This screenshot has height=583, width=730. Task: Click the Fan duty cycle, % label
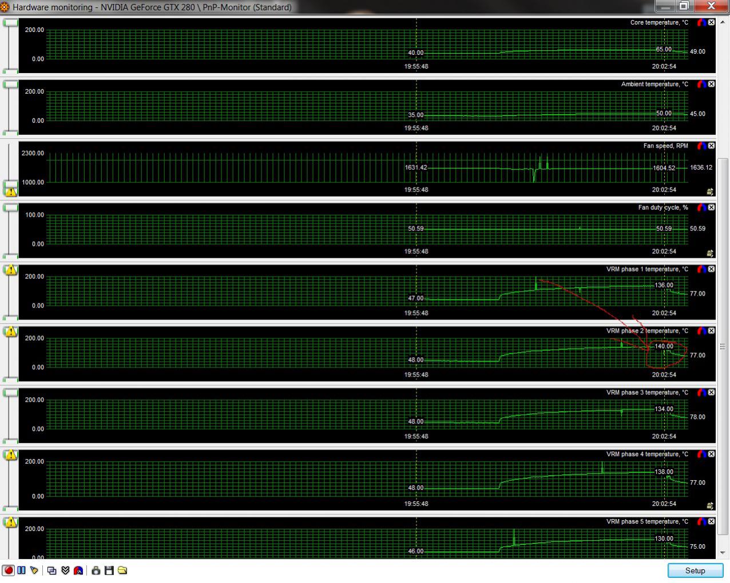(x=663, y=207)
